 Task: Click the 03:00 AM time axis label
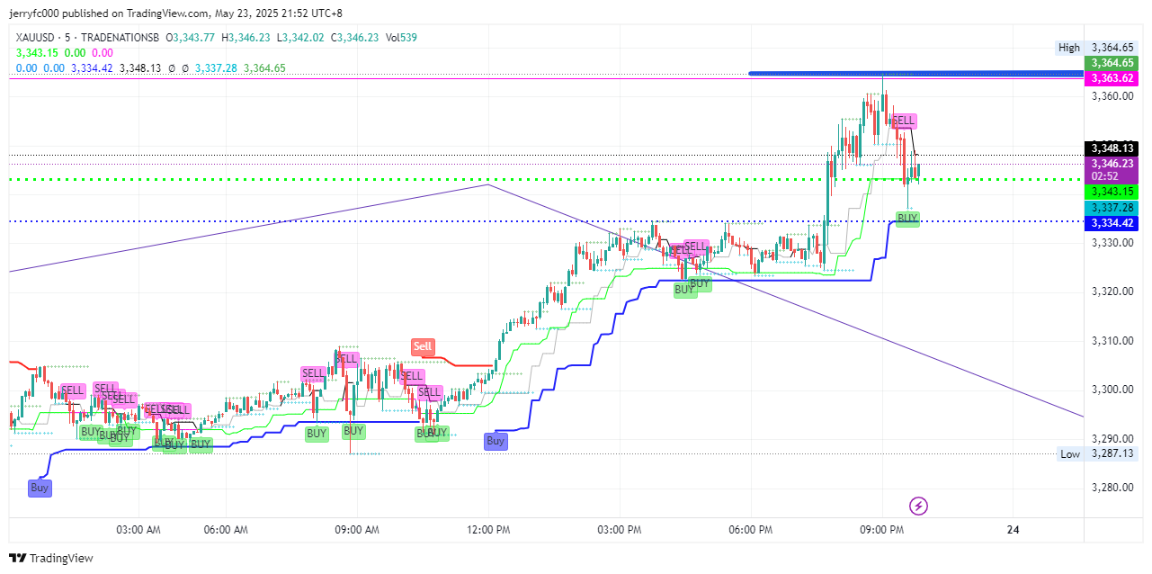138,531
